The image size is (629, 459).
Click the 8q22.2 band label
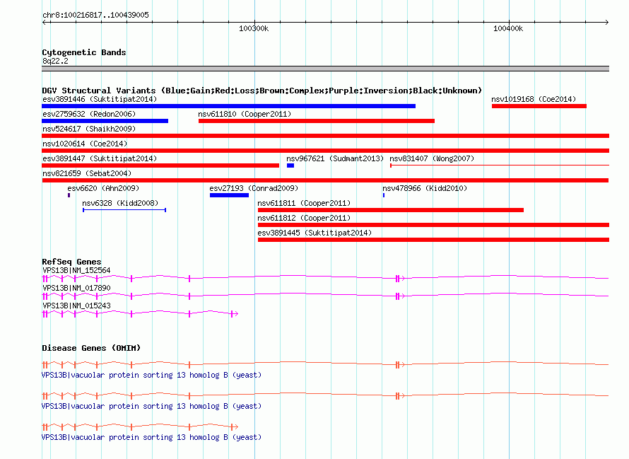(55, 61)
